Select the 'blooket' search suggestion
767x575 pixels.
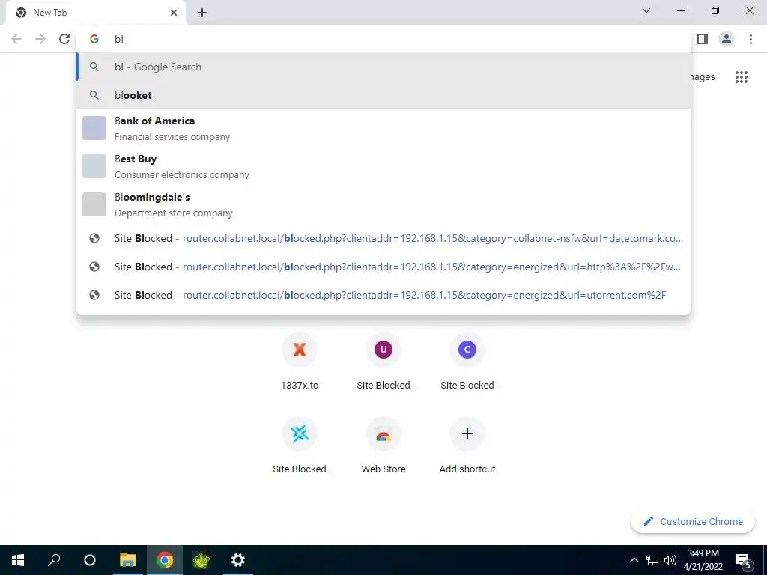[383, 95]
